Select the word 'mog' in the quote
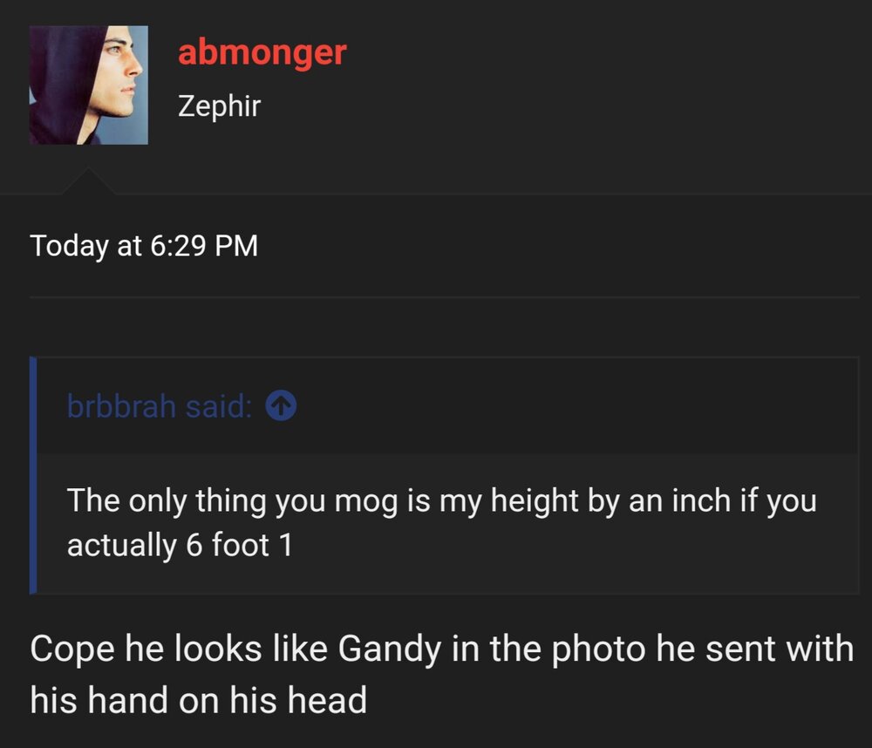 [x=366, y=501]
